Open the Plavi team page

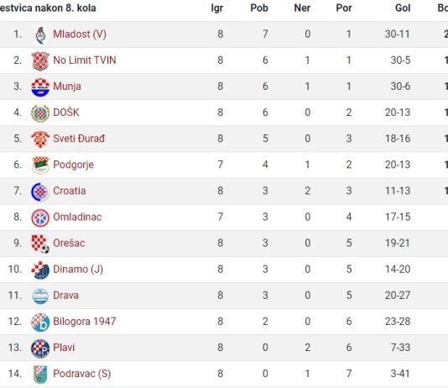pos(64,348)
